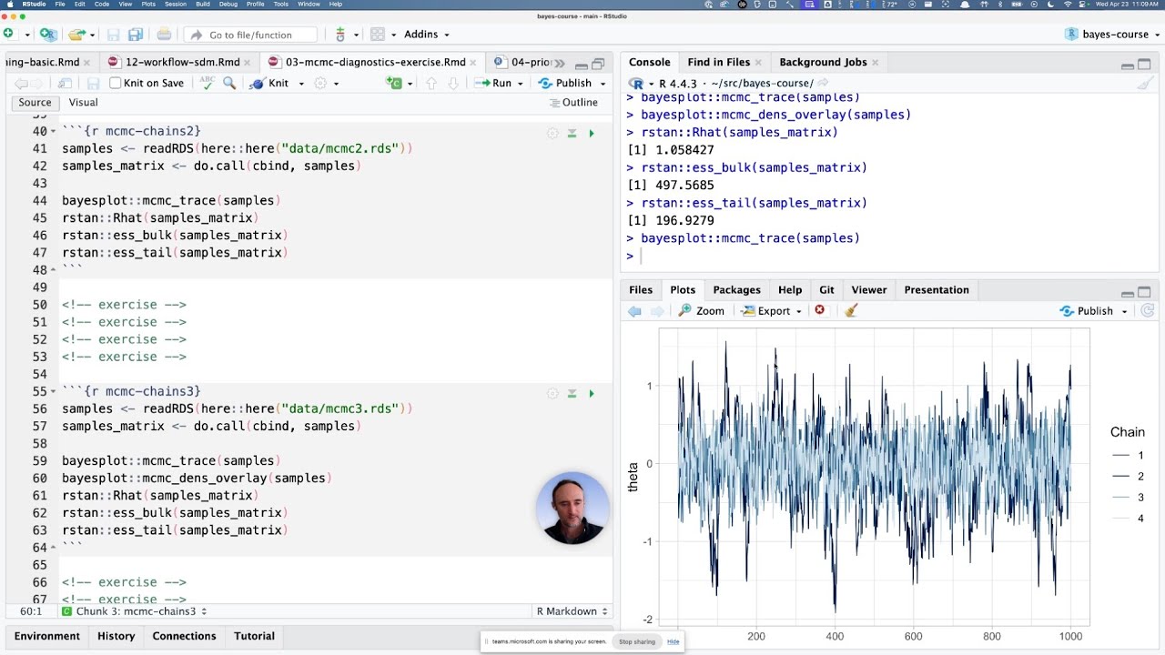Open the Git tab in lower pane
The width and height of the screenshot is (1165, 655).
click(826, 289)
